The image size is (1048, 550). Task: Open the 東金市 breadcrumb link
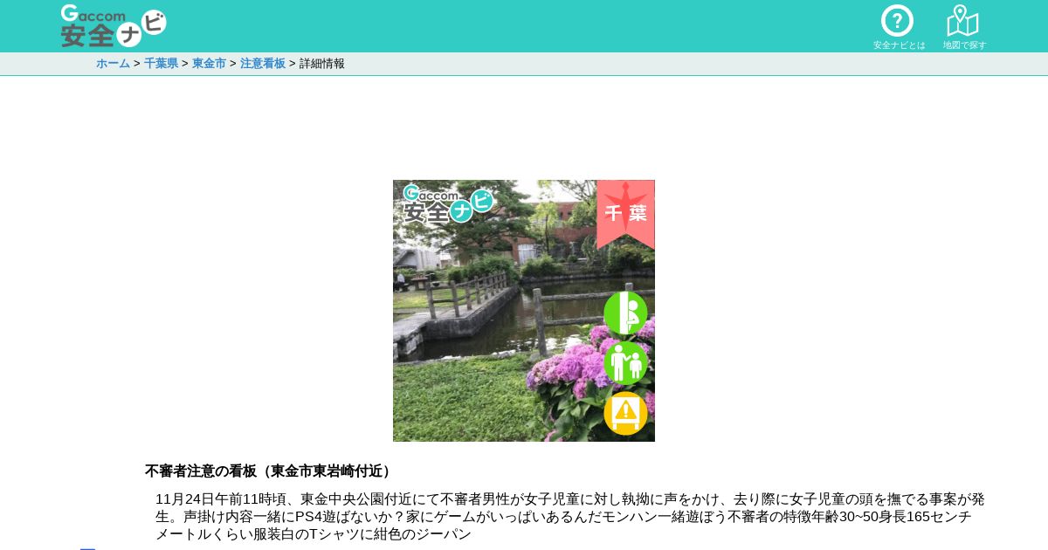click(x=209, y=64)
